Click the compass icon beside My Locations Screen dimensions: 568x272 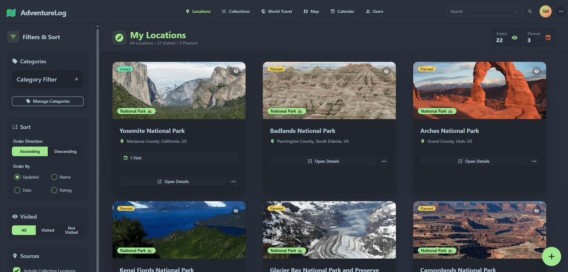pyautogui.click(x=119, y=37)
